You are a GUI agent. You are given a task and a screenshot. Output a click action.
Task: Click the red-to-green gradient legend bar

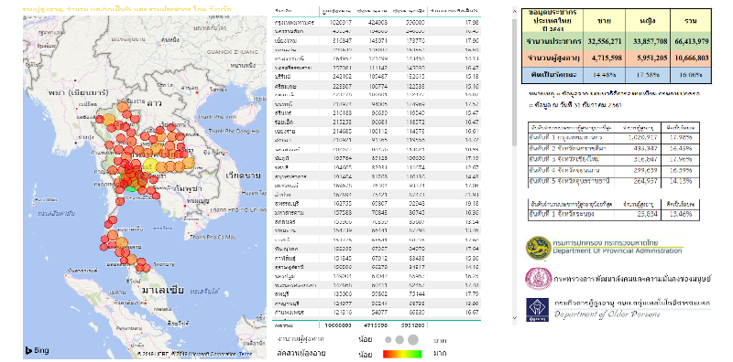[402, 354]
